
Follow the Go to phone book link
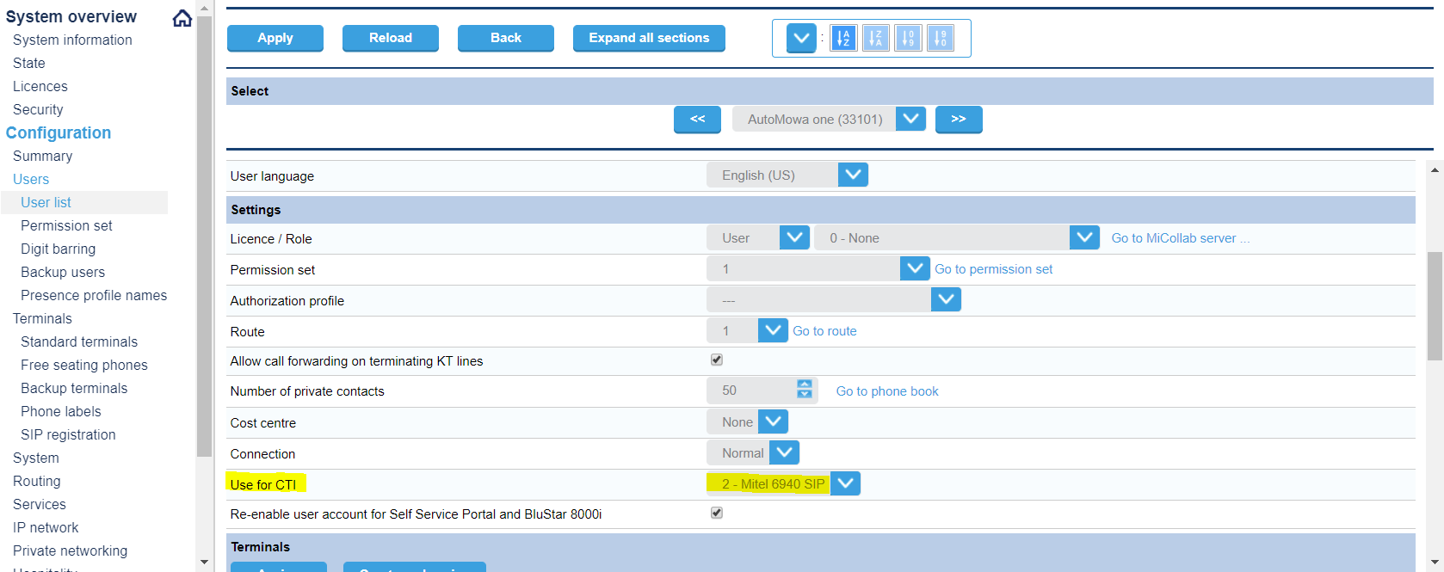pos(886,391)
